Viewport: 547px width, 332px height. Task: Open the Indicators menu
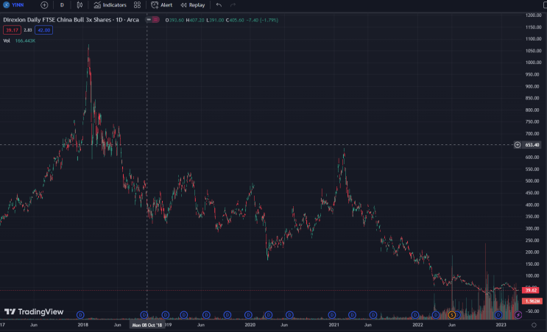[110, 4]
